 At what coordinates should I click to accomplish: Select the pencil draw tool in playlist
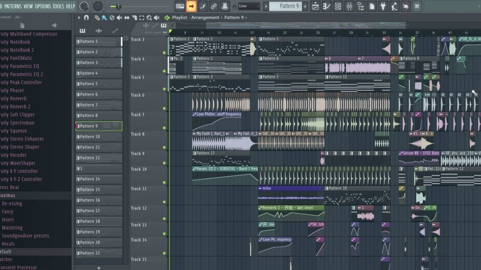click(x=97, y=18)
